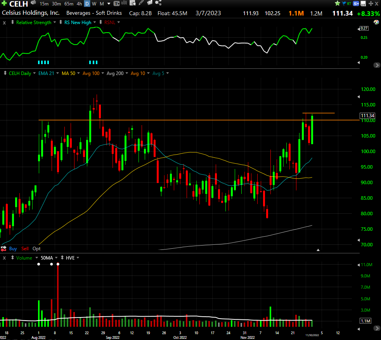Screen dimensions: 381x340
Task: Switch to 30m timeframe
Action: [56, 3]
